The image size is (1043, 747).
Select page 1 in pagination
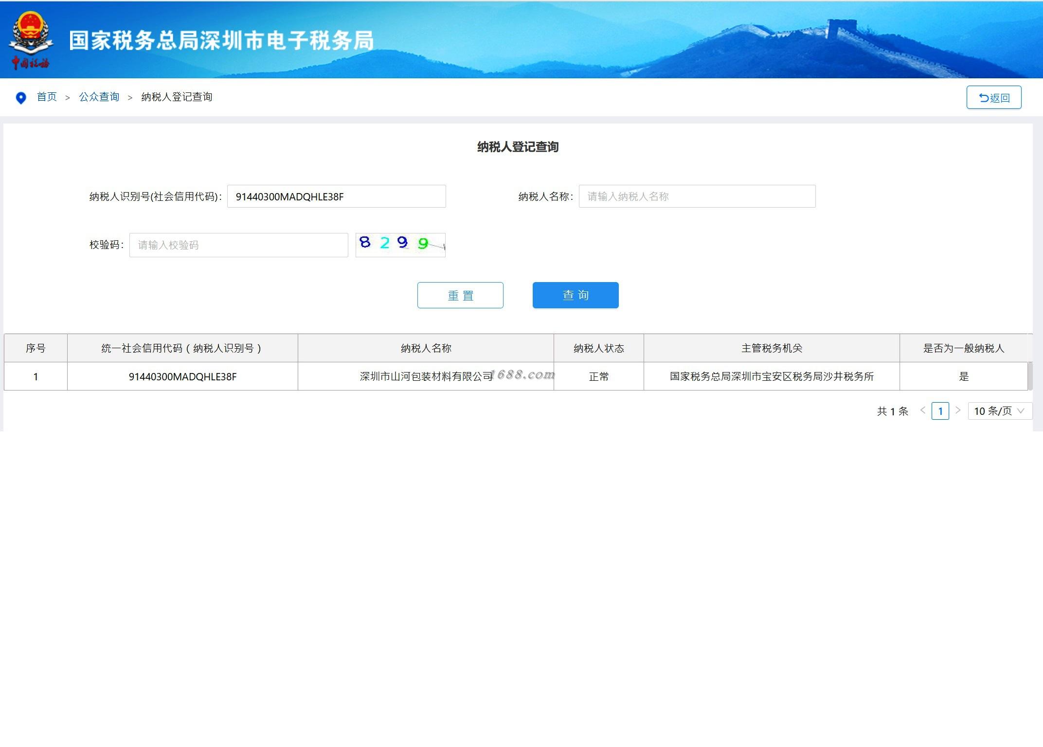940,411
